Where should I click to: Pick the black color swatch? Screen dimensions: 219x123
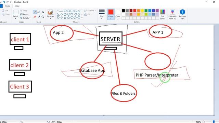(x=124, y=11)
